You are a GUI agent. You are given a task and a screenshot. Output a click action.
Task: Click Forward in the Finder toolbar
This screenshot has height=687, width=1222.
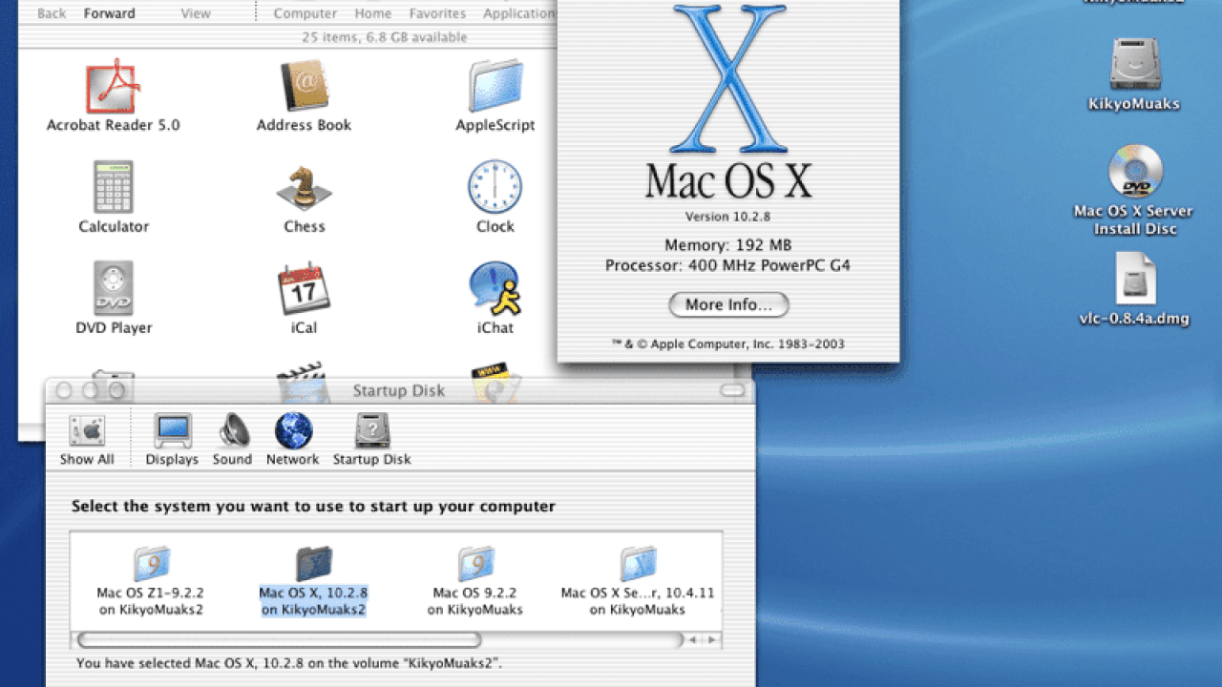click(110, 13)
